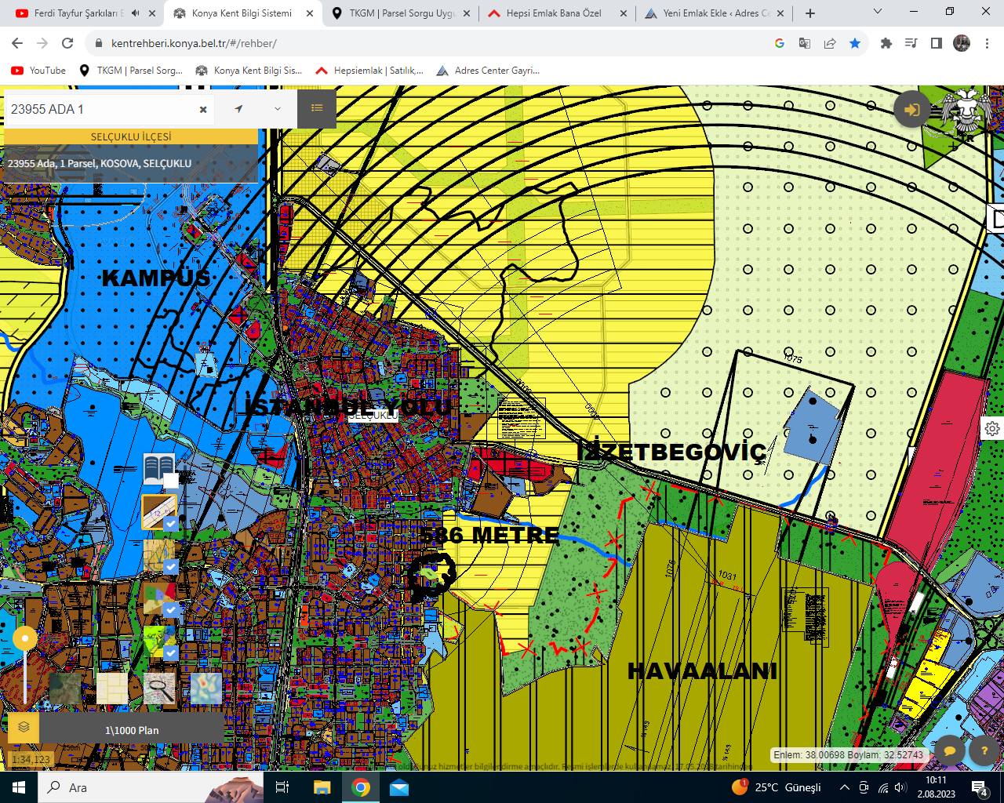Click the location arrow icon in search bar

coord(238,109)
